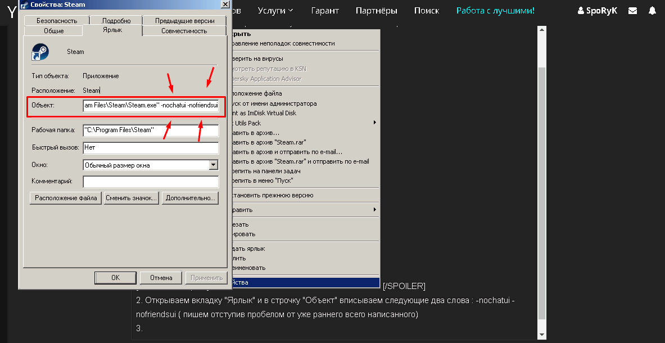Click the Рабочая папка field
Screen dimensions: 665x343
coord(151,130)
